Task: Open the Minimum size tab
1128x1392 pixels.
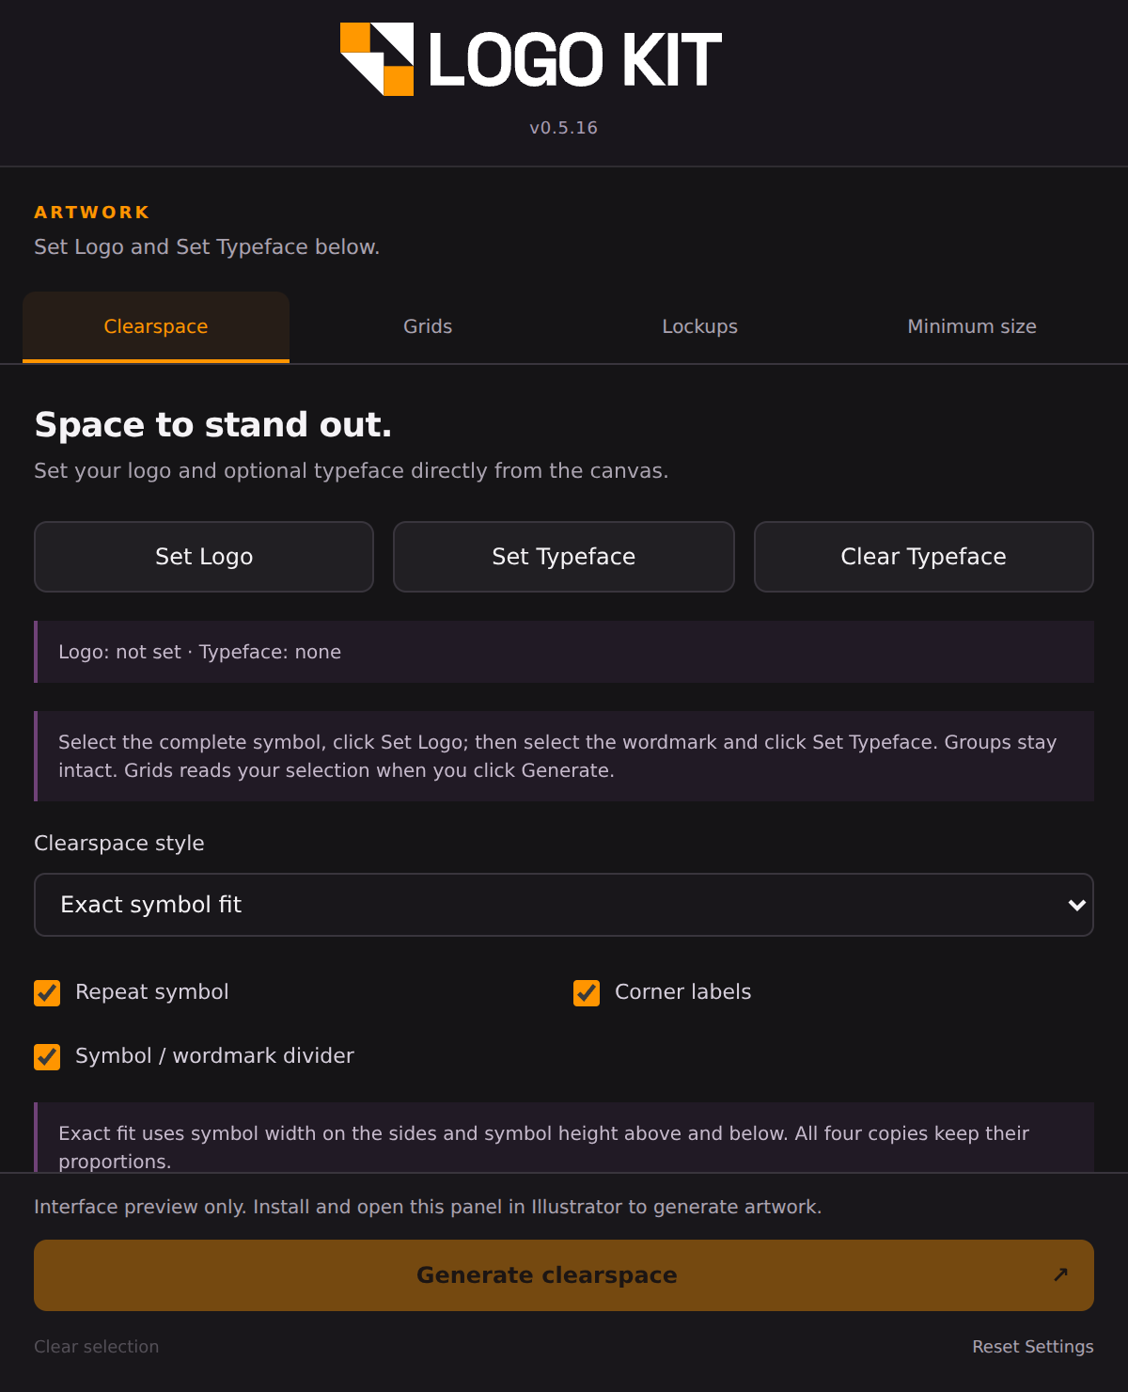Action: tap(972, 326)
